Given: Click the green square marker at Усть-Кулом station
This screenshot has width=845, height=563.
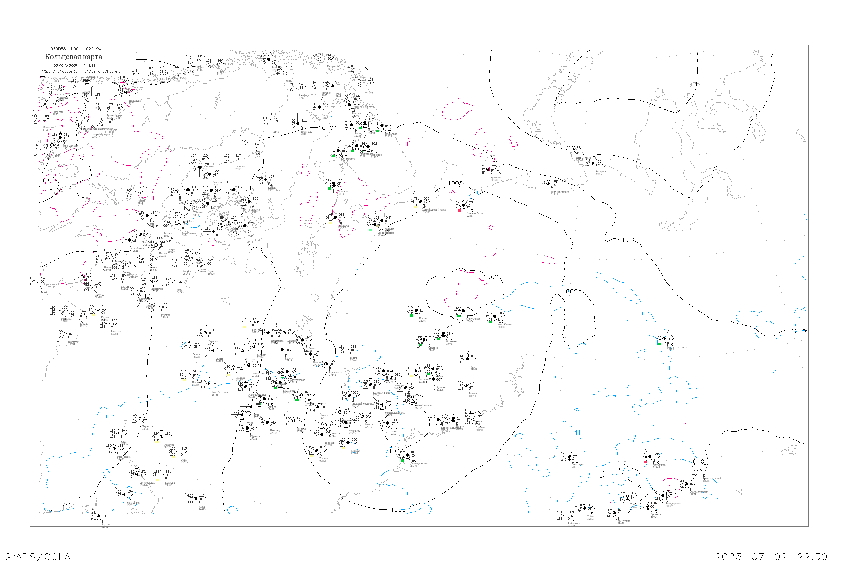Looking at the screenshot, I should click(x=490, y=322).
